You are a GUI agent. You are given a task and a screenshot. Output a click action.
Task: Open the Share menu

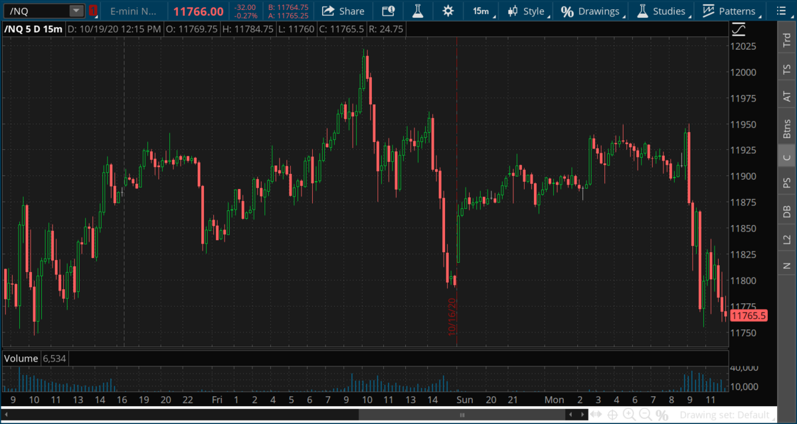coord(343,11)
